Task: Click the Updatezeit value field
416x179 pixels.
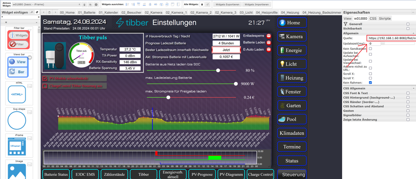Action: point(374,44)
